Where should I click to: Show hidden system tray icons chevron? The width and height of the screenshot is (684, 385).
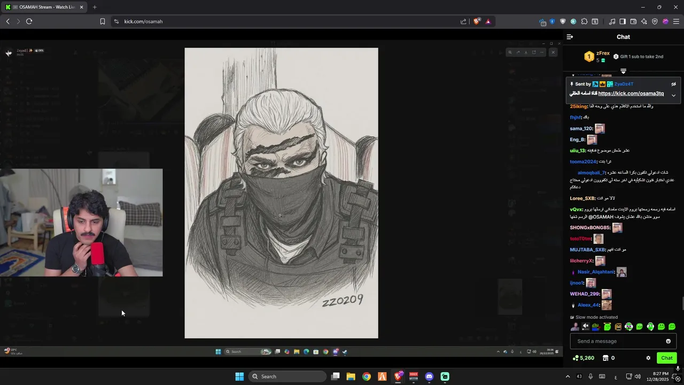568,376
